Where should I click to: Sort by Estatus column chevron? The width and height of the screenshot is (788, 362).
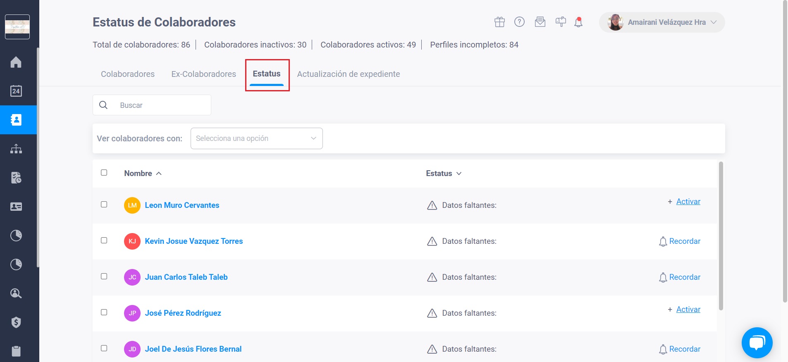tap(459, 174)
